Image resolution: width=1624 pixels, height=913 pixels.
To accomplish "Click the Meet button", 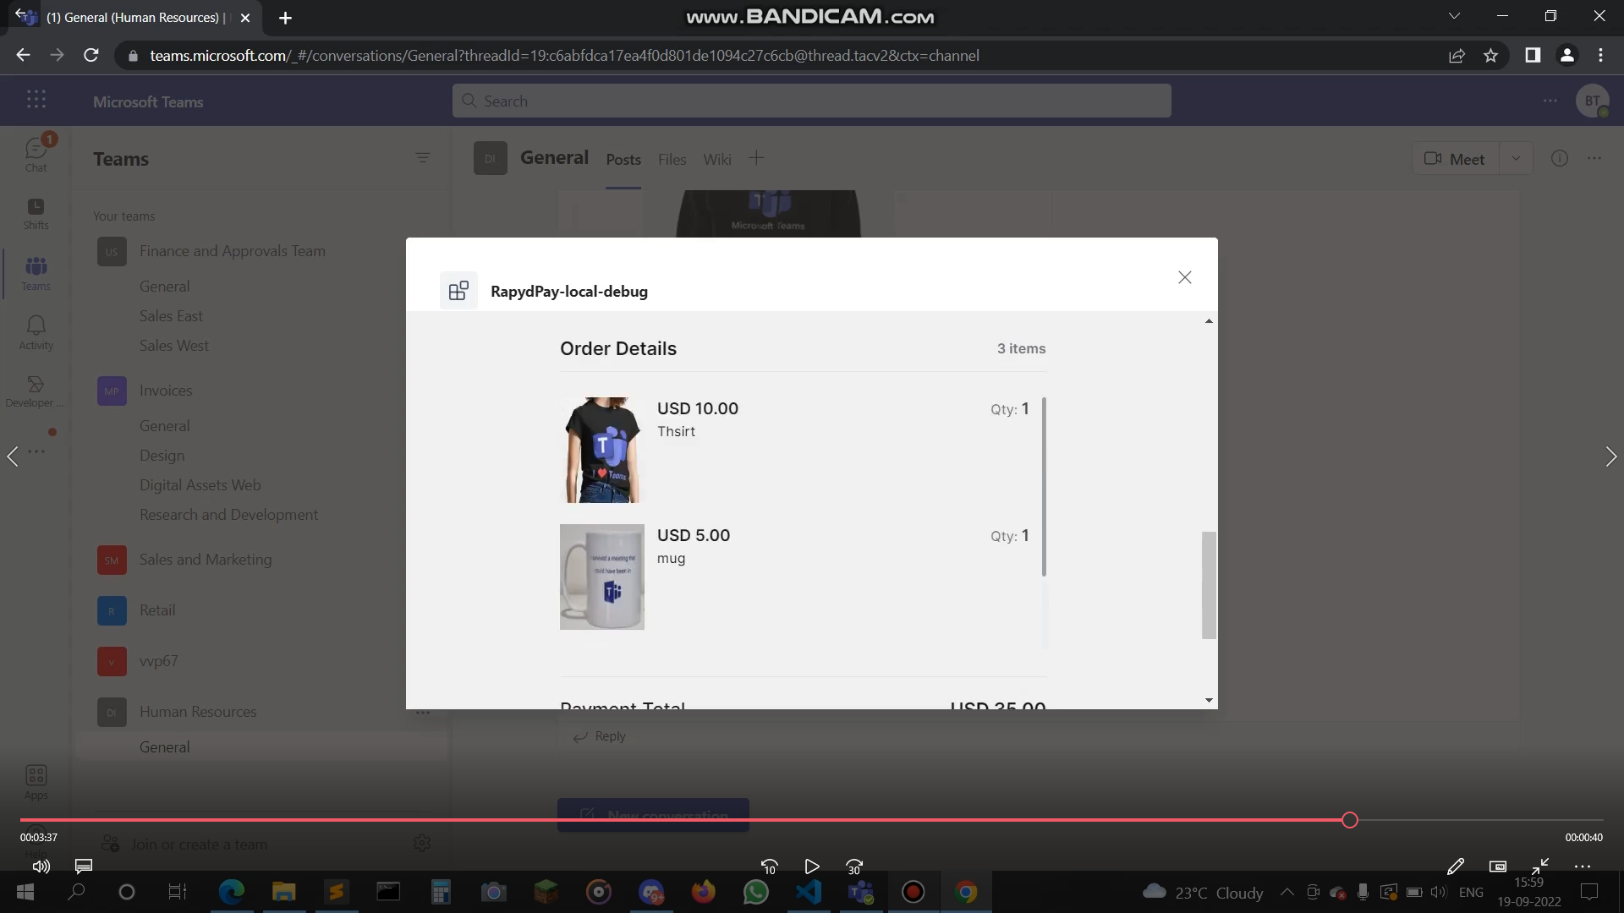I will [x=1455, y=159].
